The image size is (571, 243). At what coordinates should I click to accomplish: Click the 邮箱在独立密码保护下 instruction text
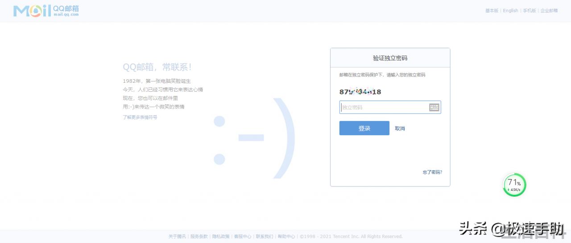[x=382, y=75]
